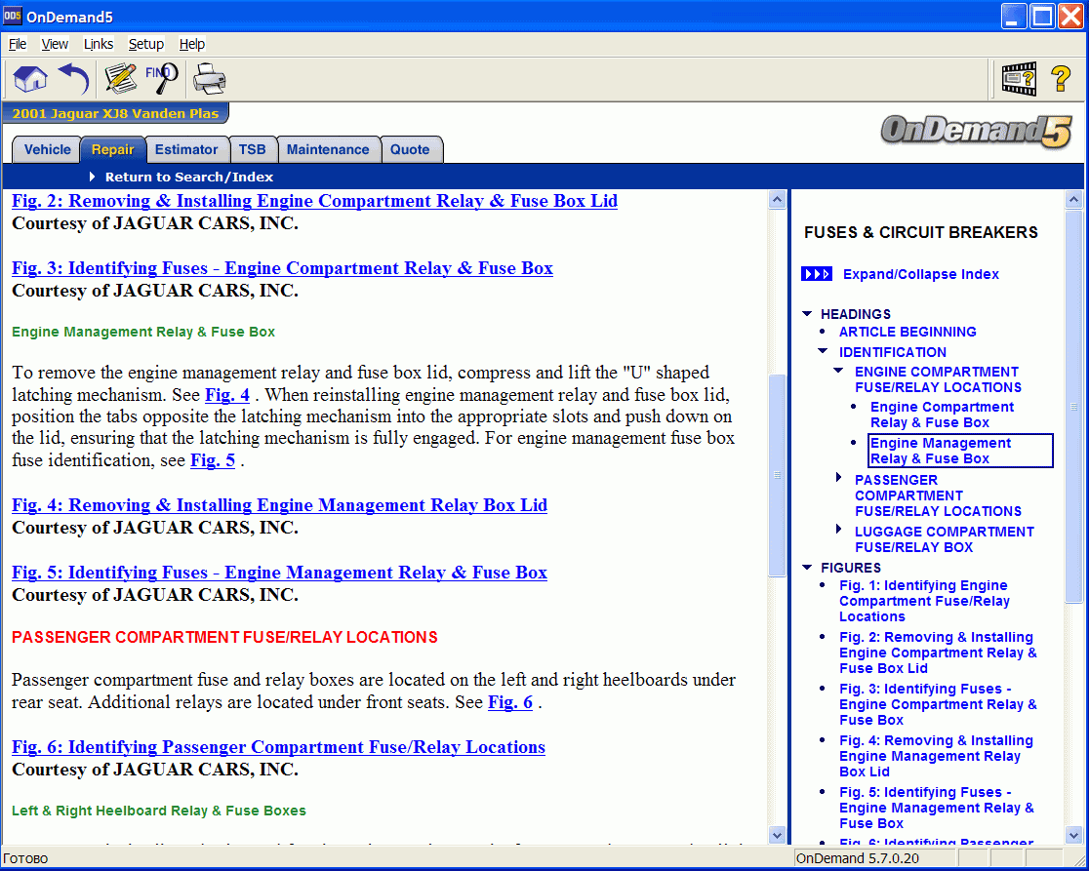The image size is (1089, 871).
Task: Open the Find magnifier tool
Action: pyautogui.click(x=162, y=78)
